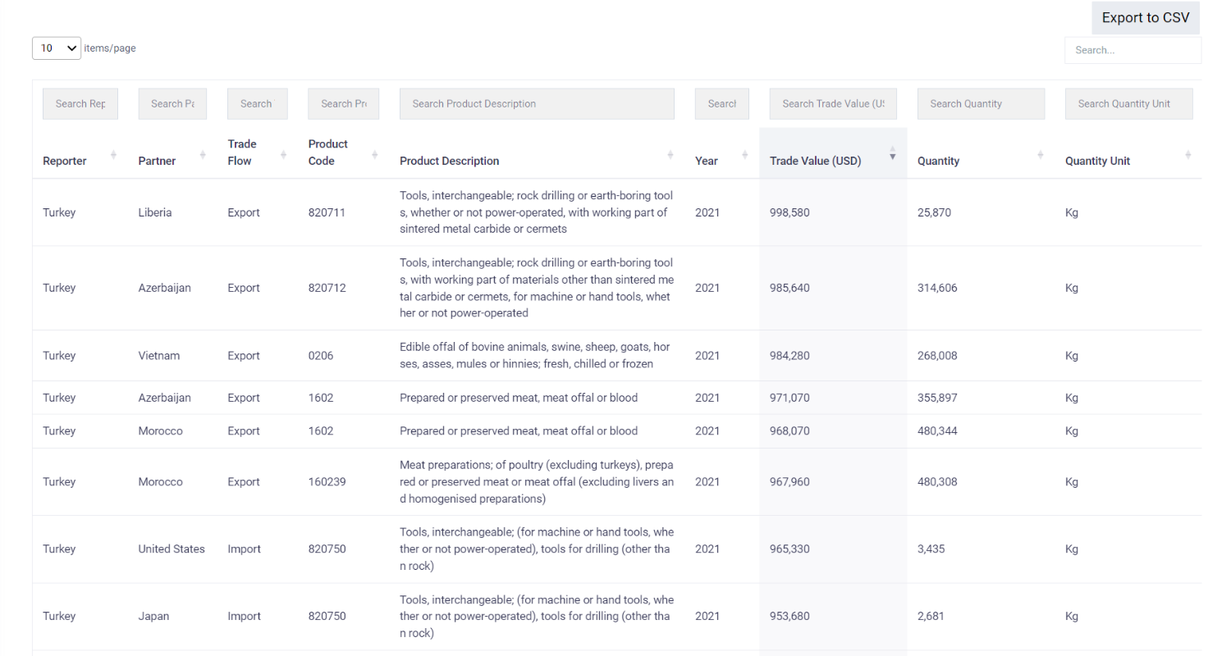Click Export in the Liberia row
This screenshot has width=1231, height=656.
[x=244, y=212]
